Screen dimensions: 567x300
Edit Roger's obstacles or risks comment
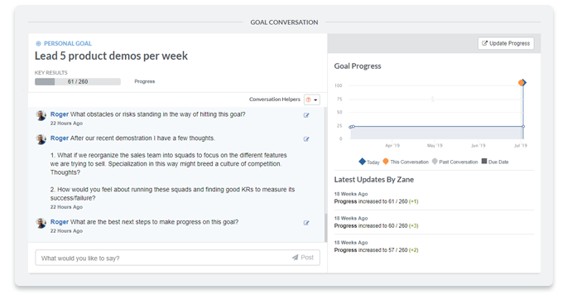(x=306, y=115)
